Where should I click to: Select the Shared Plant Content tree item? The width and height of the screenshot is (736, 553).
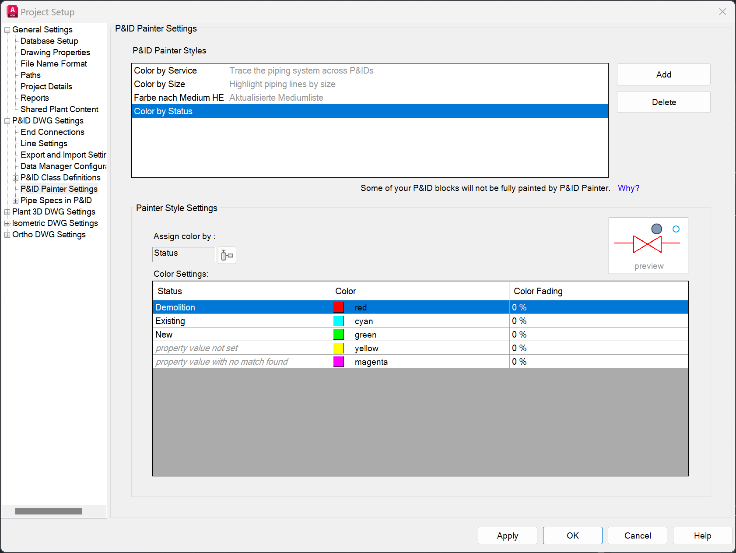click(x=59, y=109)
